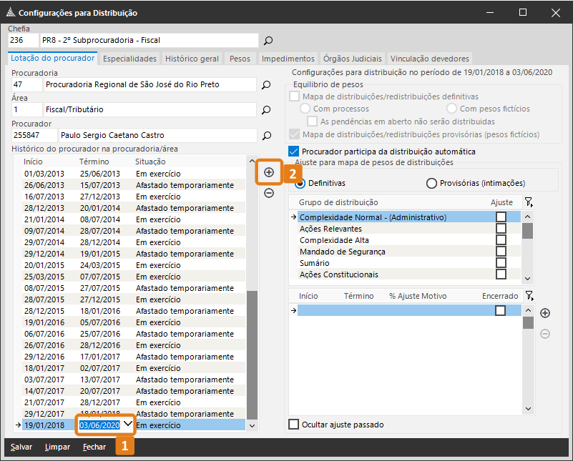Remove history record with the minus icon

pyautogui.click(x=269, y=193)
